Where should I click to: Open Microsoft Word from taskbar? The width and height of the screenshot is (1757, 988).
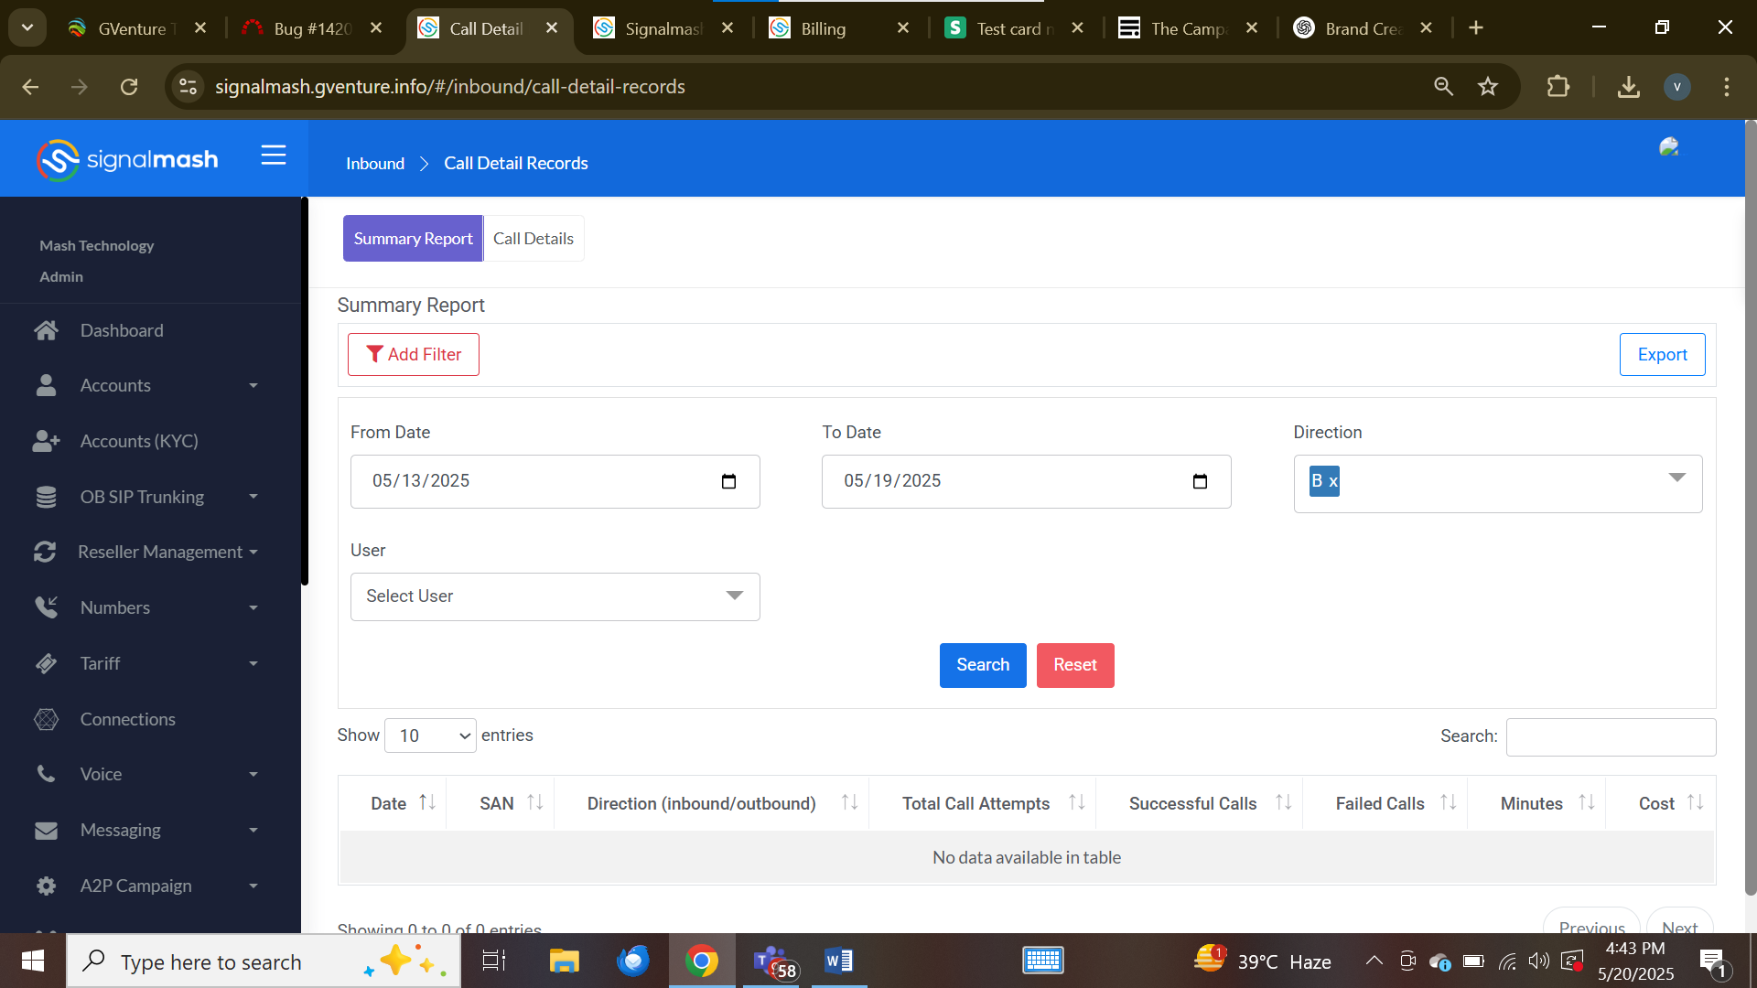pos(838,961)
